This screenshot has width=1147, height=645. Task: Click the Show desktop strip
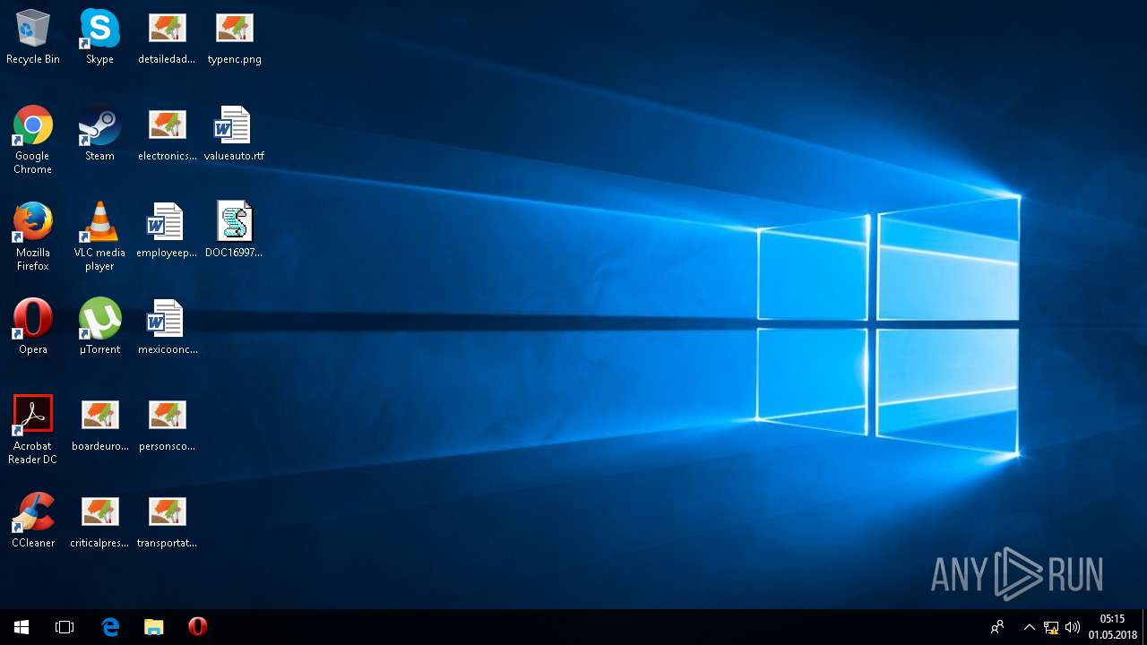click(1144, 627)
